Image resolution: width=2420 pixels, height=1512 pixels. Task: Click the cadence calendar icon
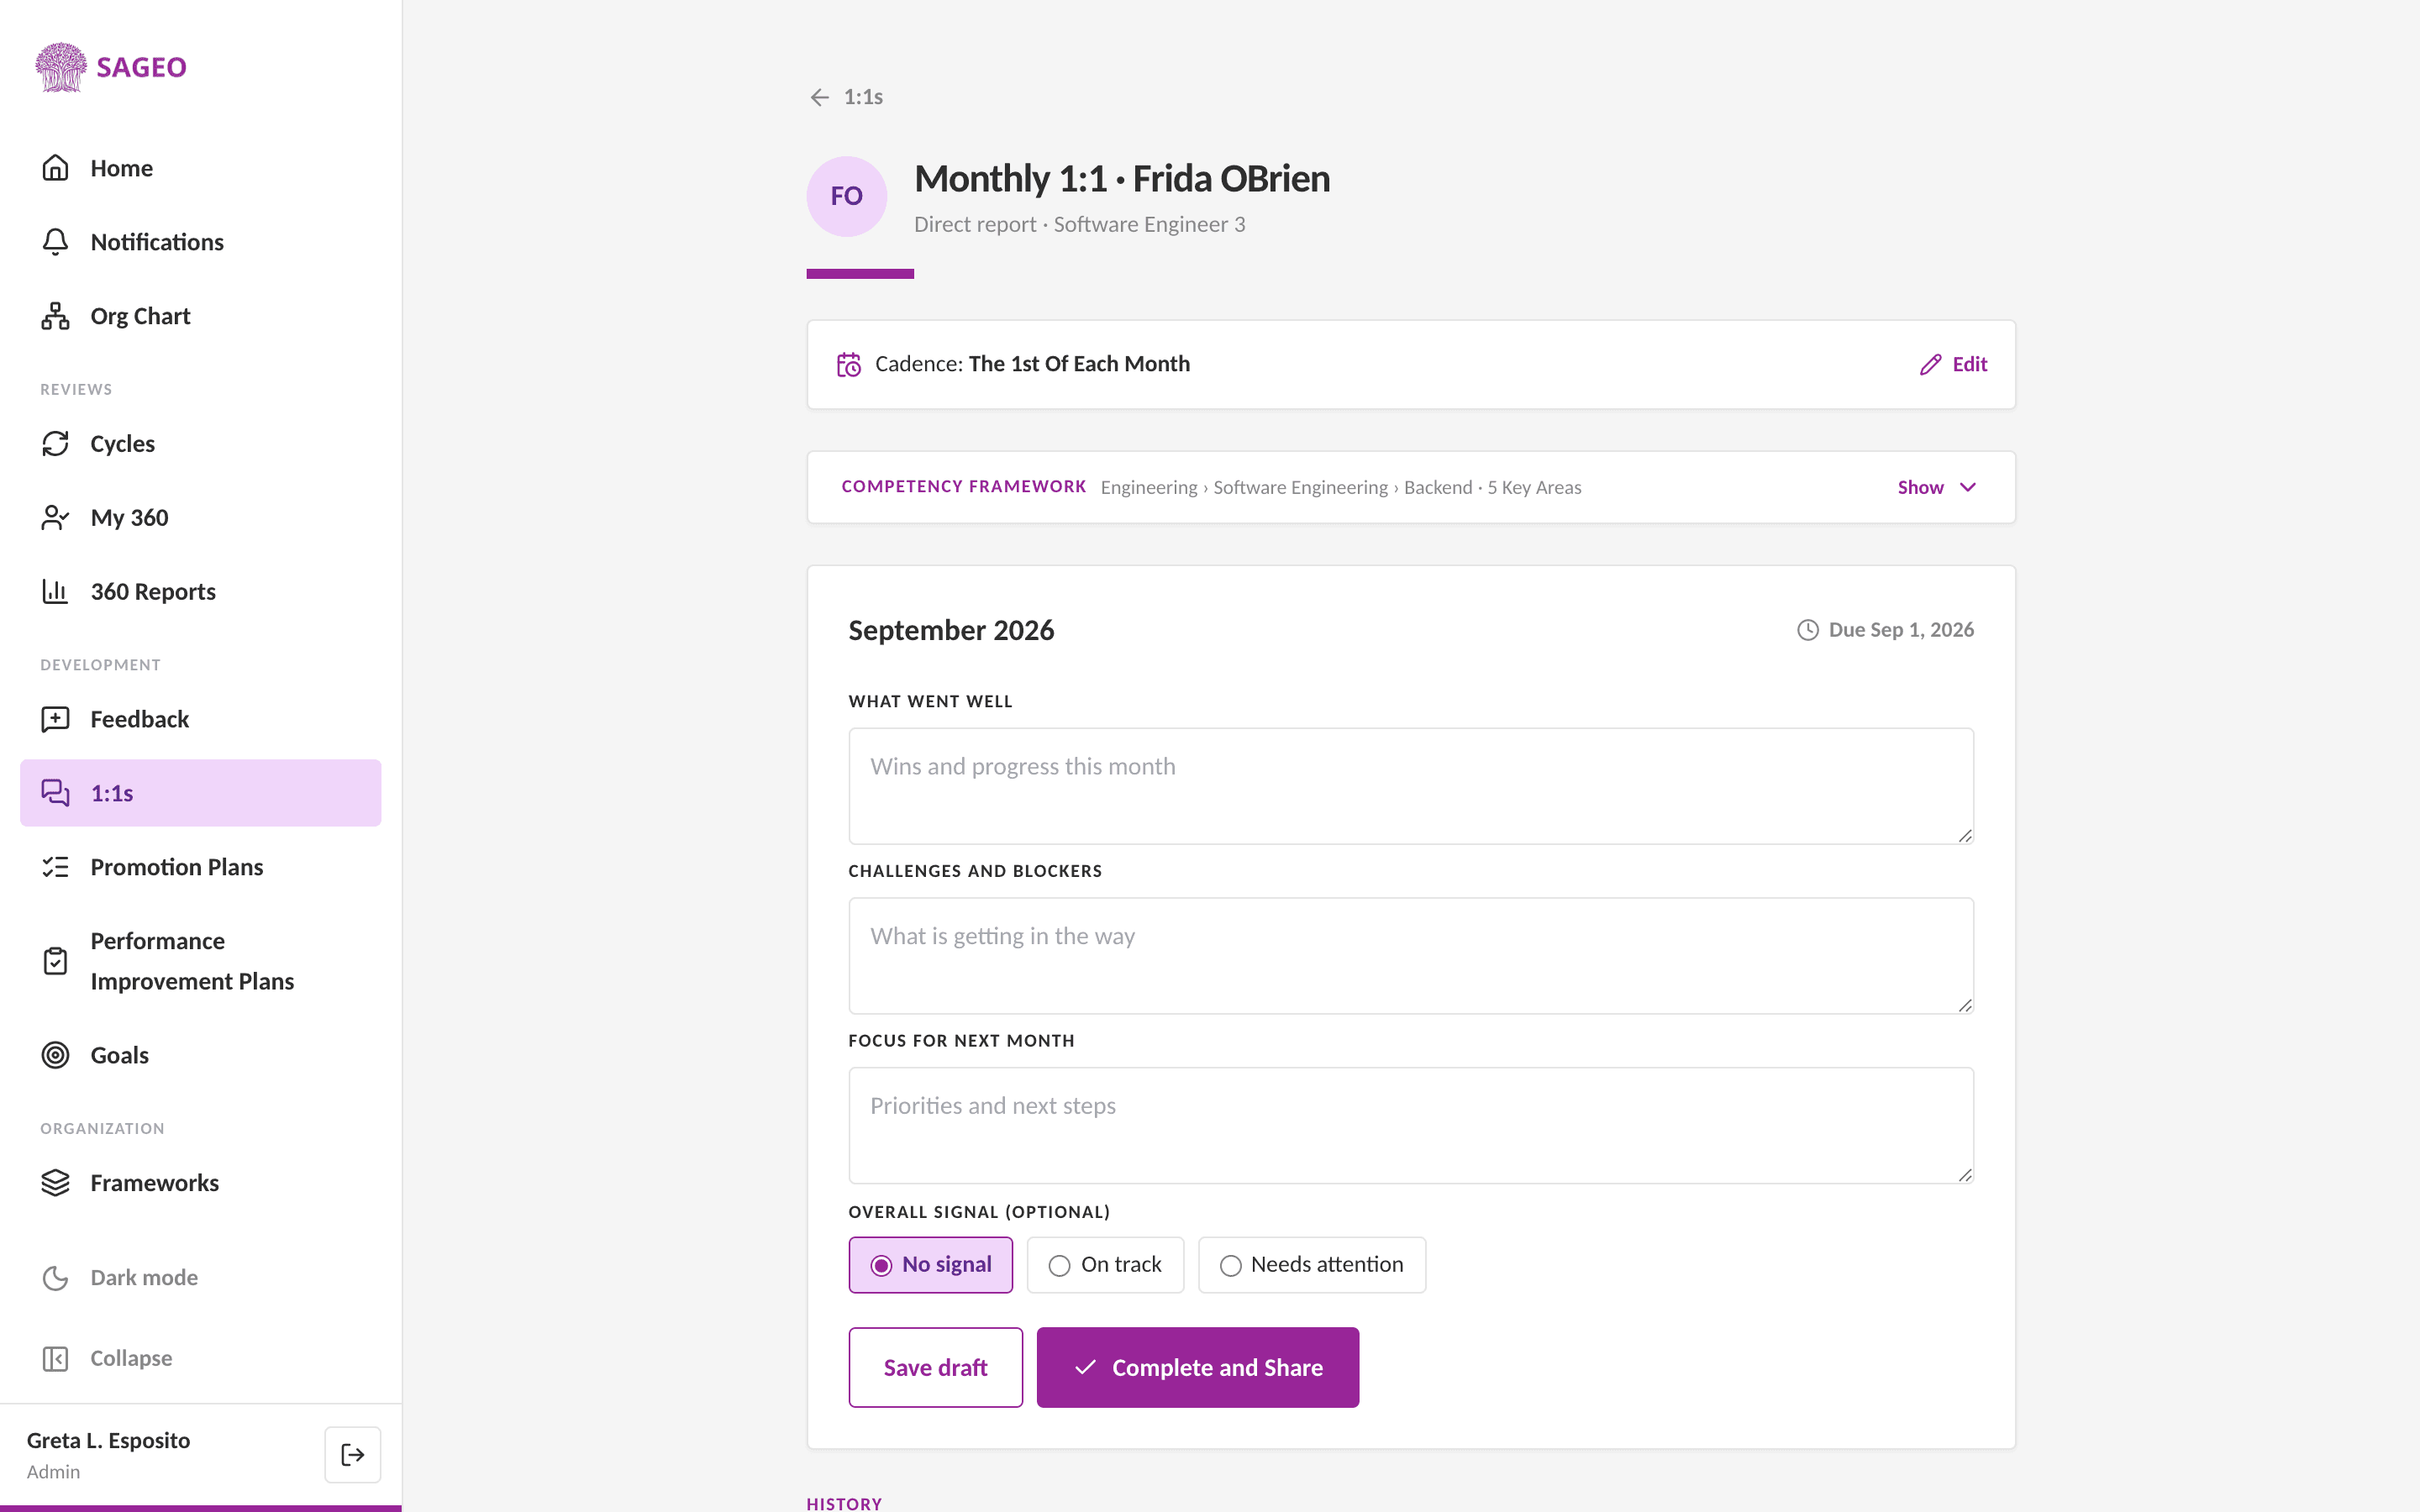849,365
